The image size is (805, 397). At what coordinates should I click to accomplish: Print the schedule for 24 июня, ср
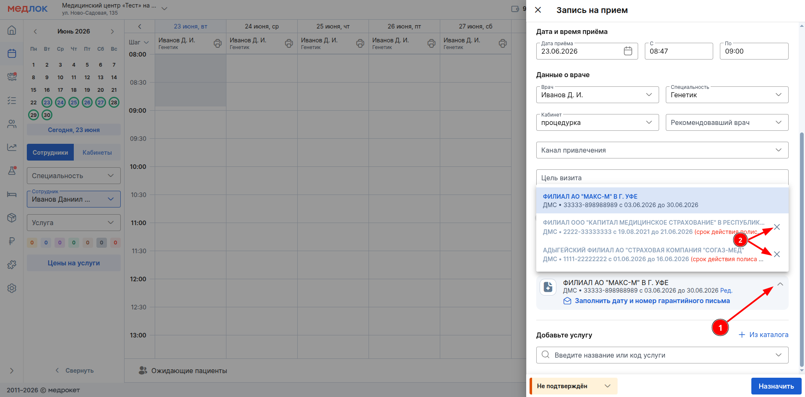click(289, 43)
